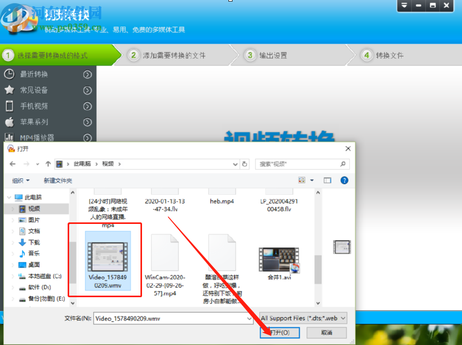
Task: Click the file list vertical scrollbar
Action: pos(318,269)
